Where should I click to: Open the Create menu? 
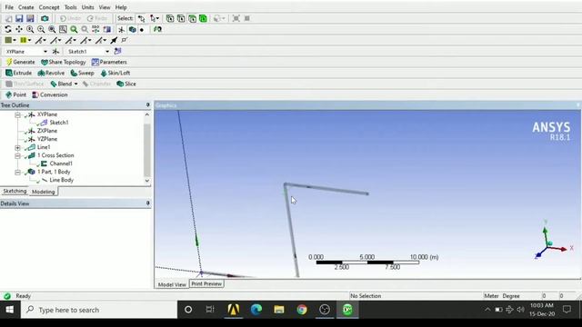pos(25,7)
